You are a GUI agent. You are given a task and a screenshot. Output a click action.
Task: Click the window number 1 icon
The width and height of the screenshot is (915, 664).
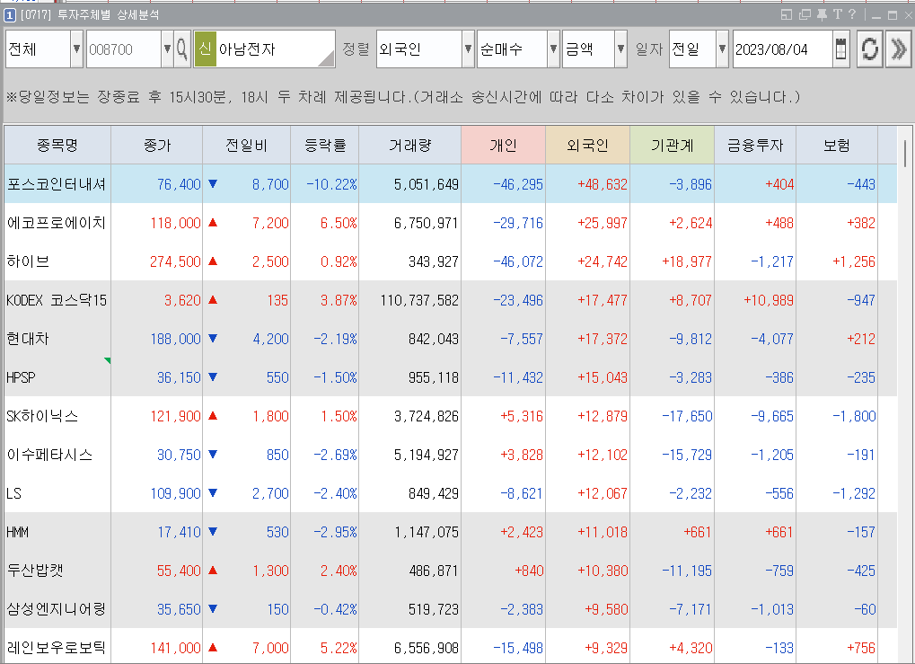tap(9, 15)
